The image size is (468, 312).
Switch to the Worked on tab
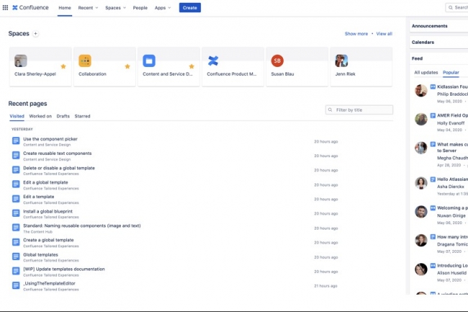tap(40, 116)
